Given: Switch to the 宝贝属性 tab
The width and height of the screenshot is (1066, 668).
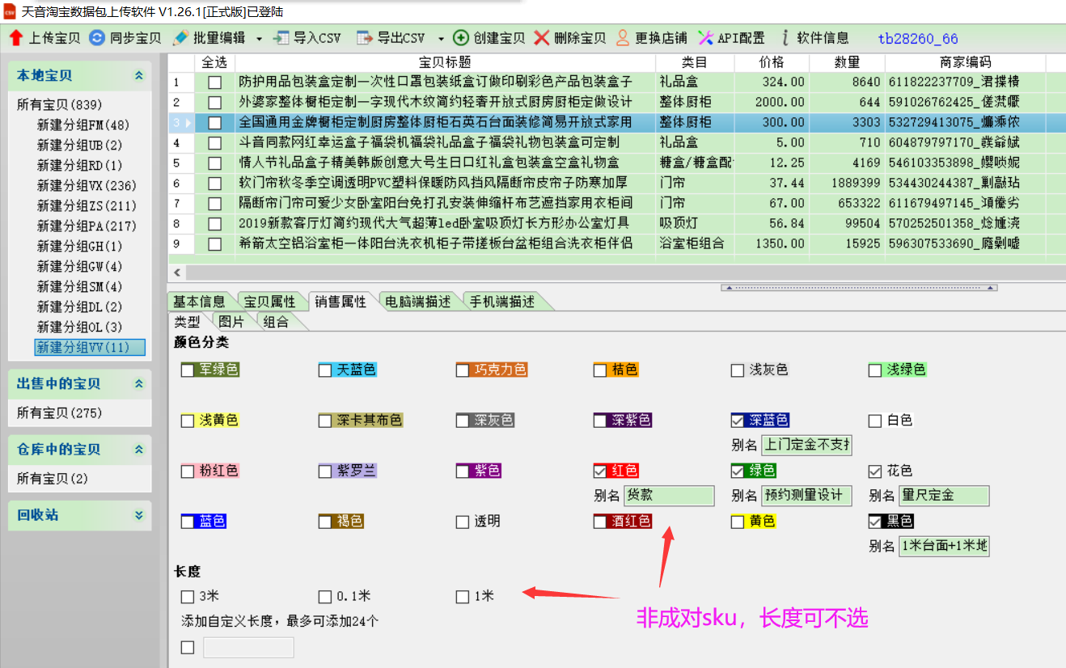Looking at the screenshot, I should 270,302.
